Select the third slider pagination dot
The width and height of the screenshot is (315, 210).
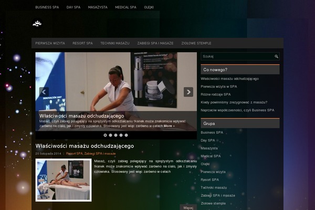pyautogui.click(x=116, y=135)
